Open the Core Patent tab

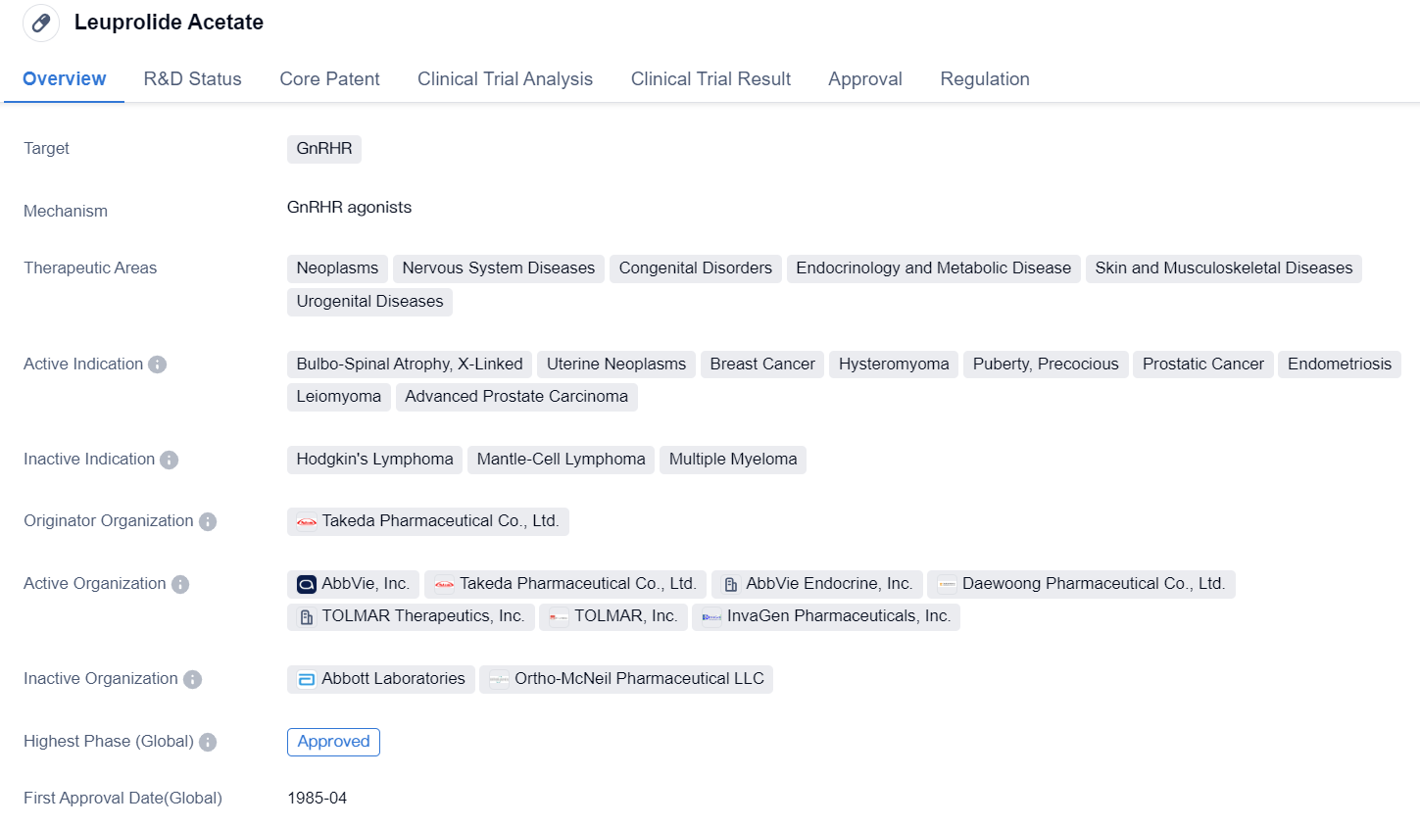point(329,79)
